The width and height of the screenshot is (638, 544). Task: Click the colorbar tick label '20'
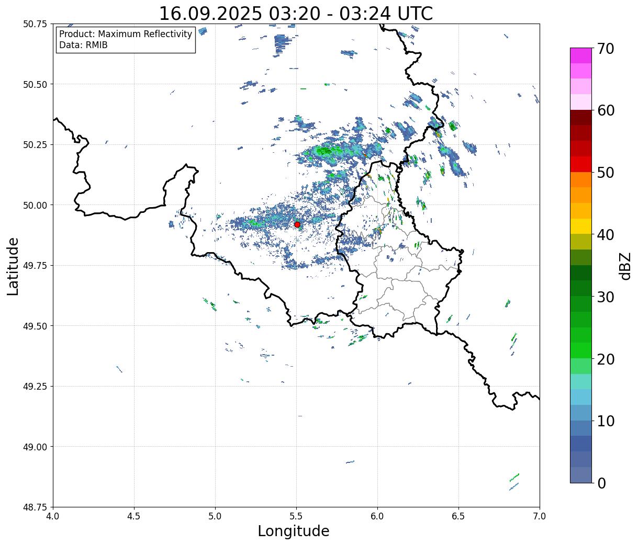coord(606,359)
